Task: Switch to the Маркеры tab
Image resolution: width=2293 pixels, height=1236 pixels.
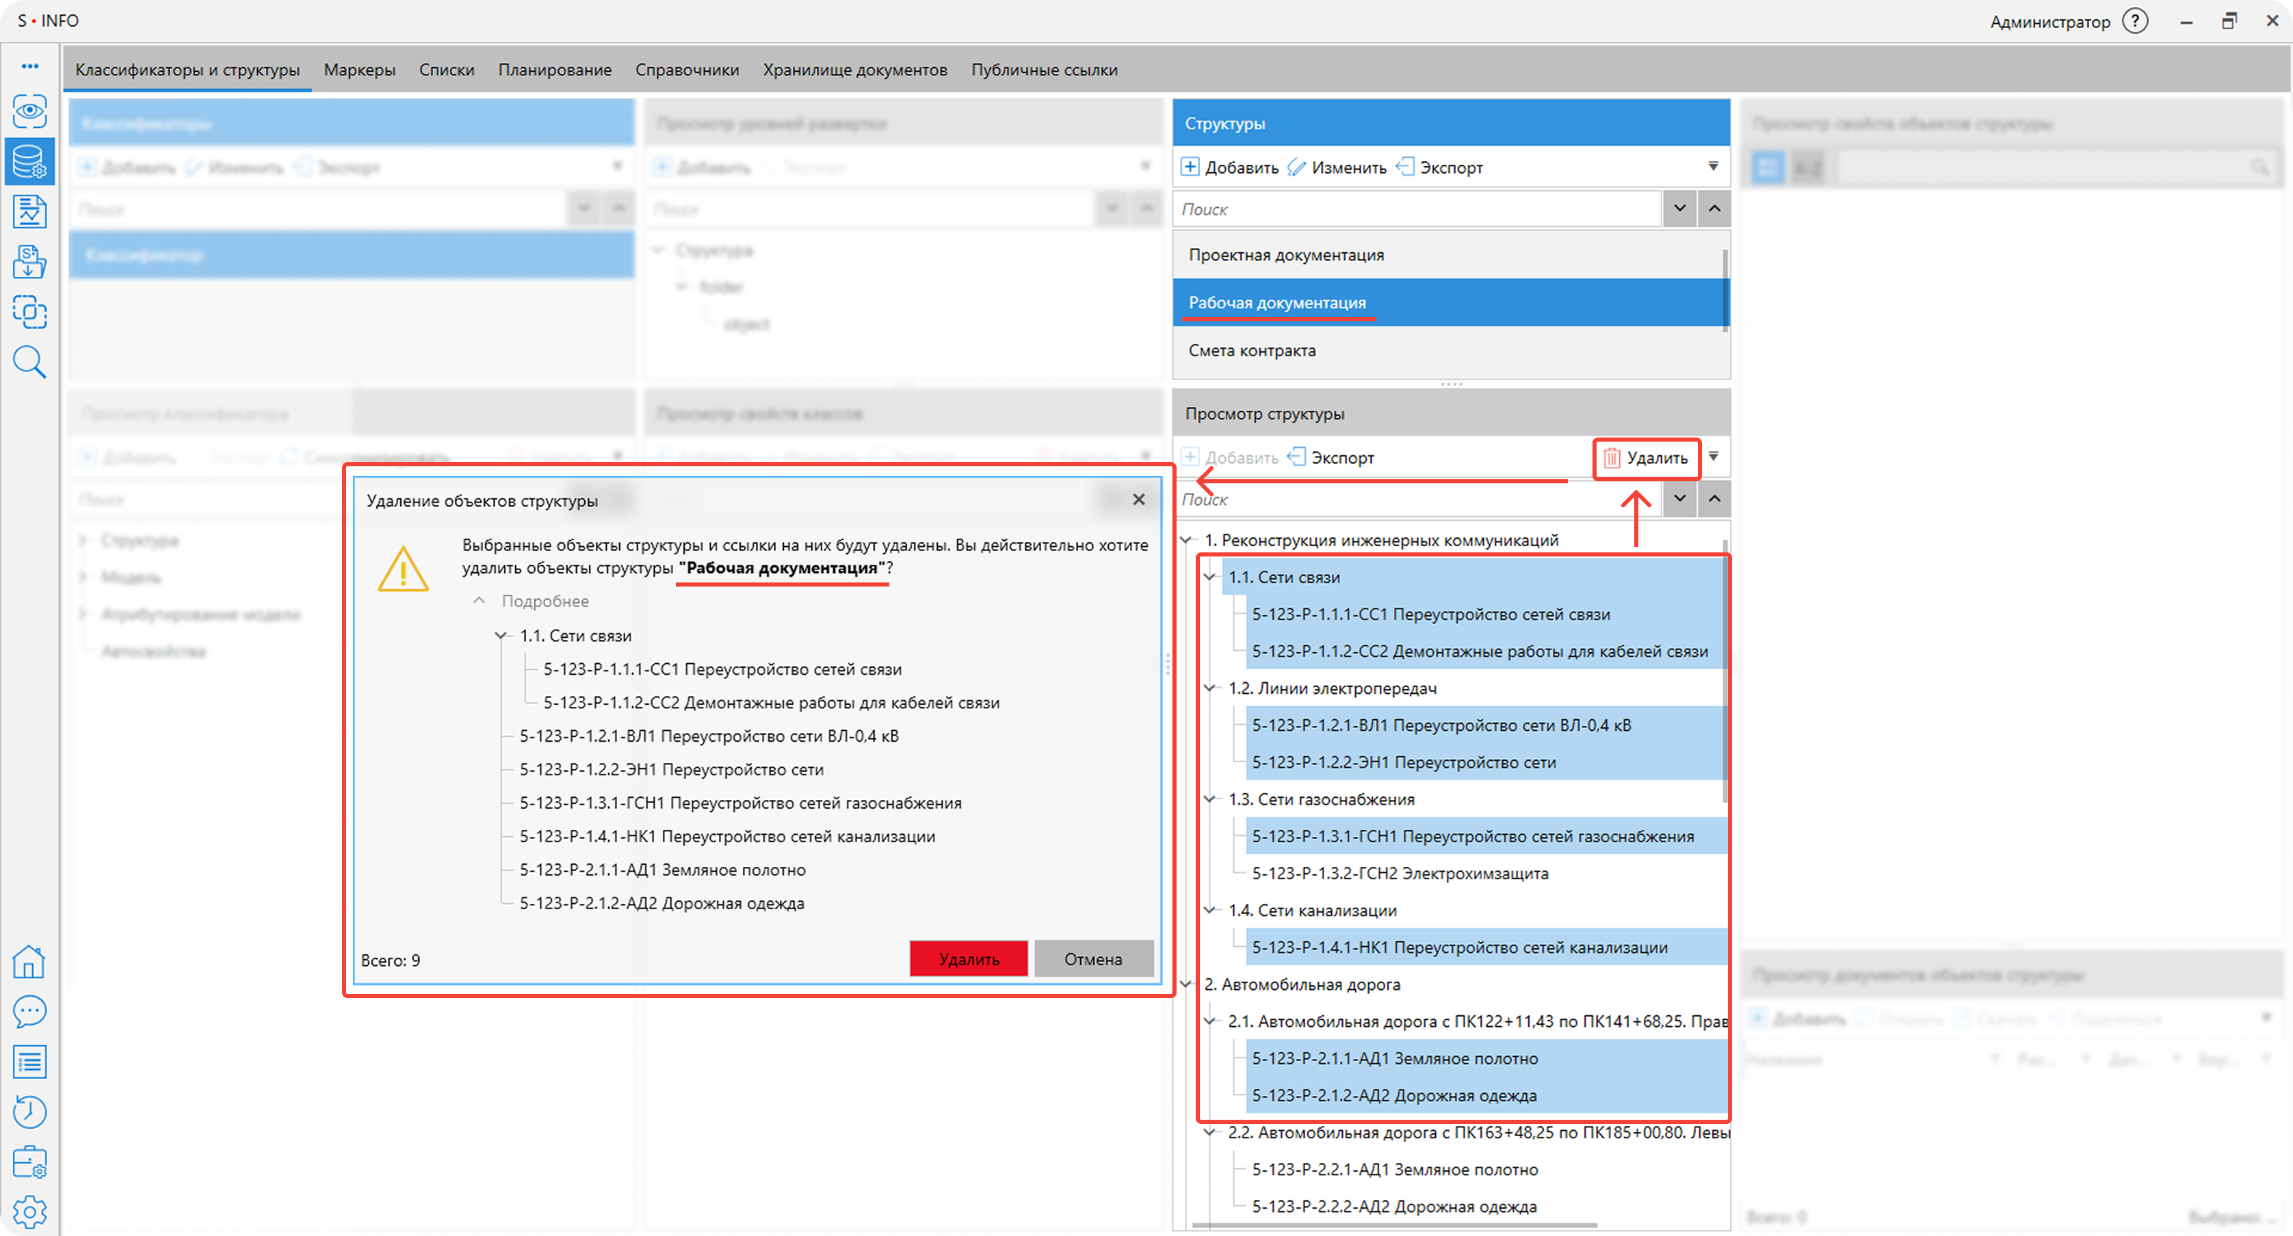Action: tap(358, 70)
